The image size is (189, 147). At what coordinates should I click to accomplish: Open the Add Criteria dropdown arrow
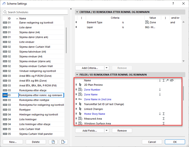[x=106, y=68]
